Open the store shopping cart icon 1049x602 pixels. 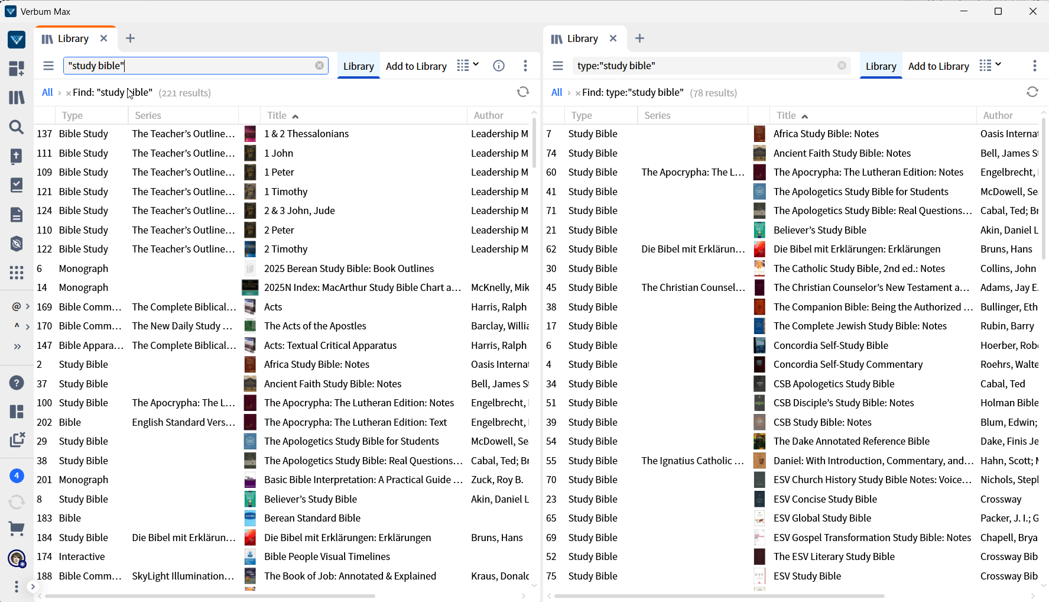17,529
